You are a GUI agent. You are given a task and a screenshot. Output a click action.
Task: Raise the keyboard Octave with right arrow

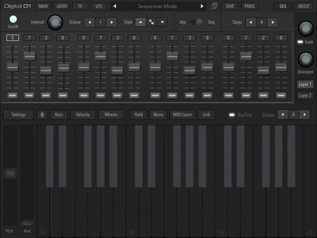(x=304, y=115)
